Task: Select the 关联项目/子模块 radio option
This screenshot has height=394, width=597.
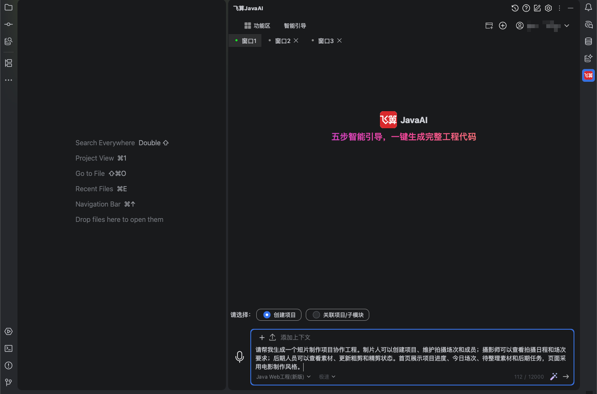Action: coord(338,315)
